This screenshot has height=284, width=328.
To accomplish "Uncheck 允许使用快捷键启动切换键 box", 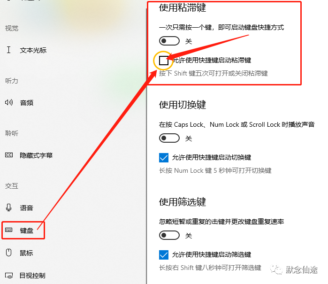I will [x=164, y=158].
